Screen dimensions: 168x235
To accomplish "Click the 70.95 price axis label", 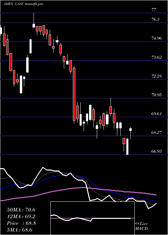I will point(157,95).
